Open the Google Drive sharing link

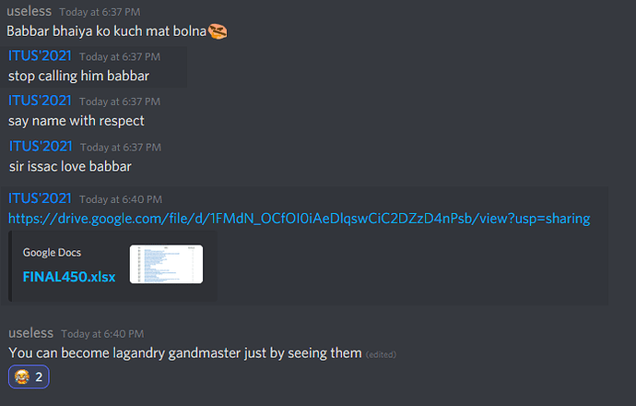(x=299, y=219)
